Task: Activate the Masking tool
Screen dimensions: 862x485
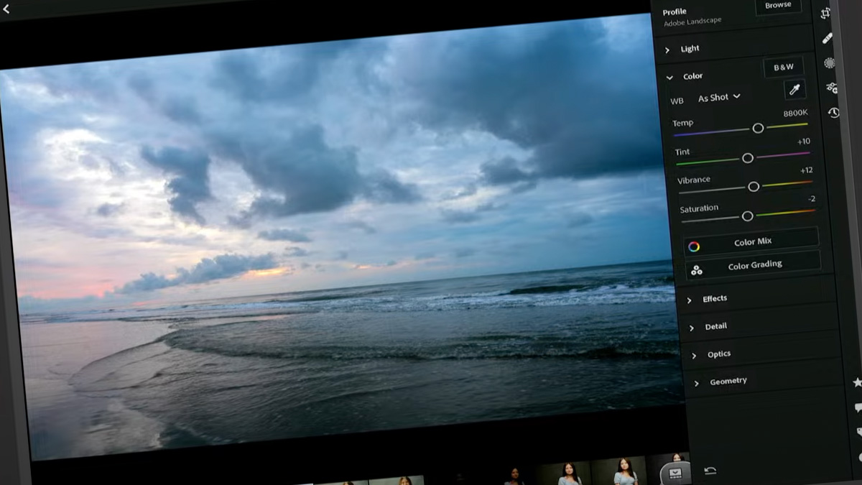Action: [x=830, y=65]
